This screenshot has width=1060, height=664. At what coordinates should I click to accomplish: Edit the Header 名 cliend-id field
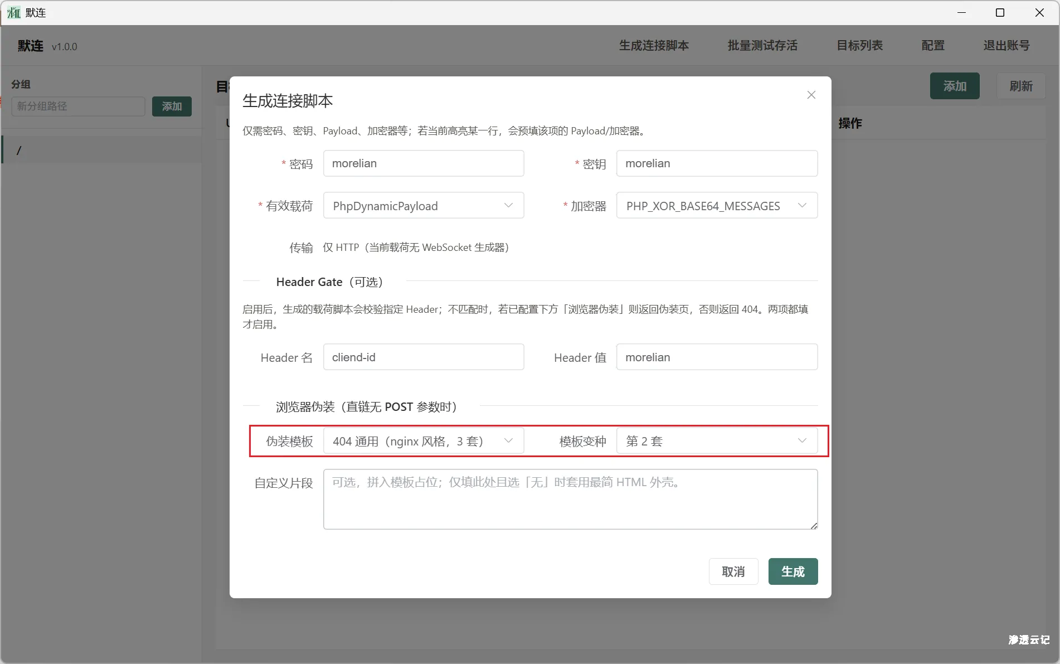(424, 357)
